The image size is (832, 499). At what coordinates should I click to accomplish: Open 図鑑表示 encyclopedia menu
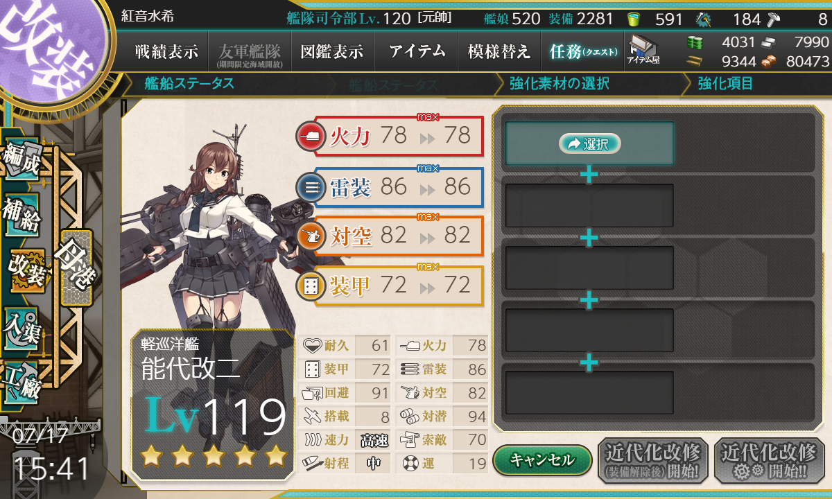pyautogui.click(x=331, y=51)
